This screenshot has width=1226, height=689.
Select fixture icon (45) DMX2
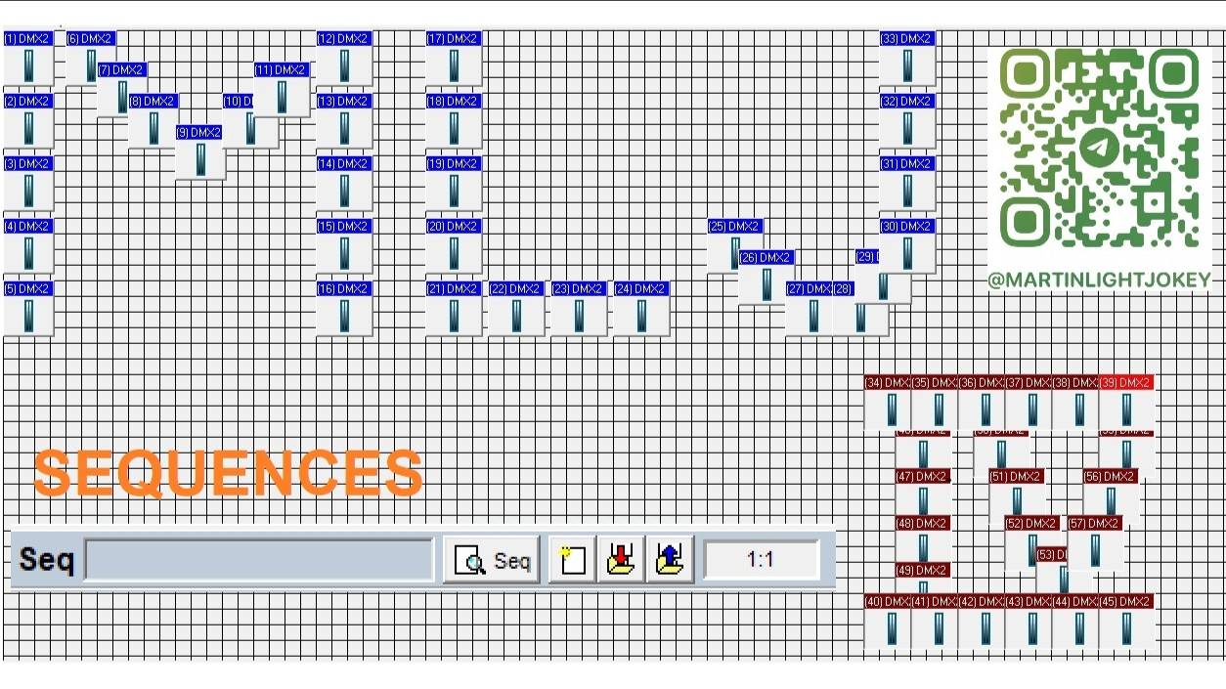pos(1126,622)
